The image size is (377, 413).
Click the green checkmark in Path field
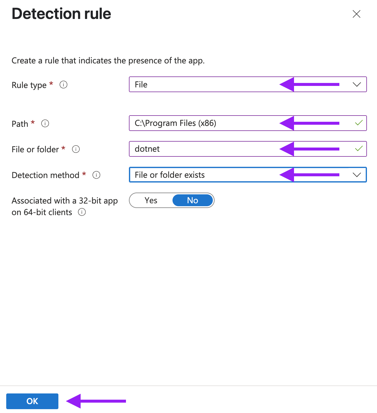[359, 123]
